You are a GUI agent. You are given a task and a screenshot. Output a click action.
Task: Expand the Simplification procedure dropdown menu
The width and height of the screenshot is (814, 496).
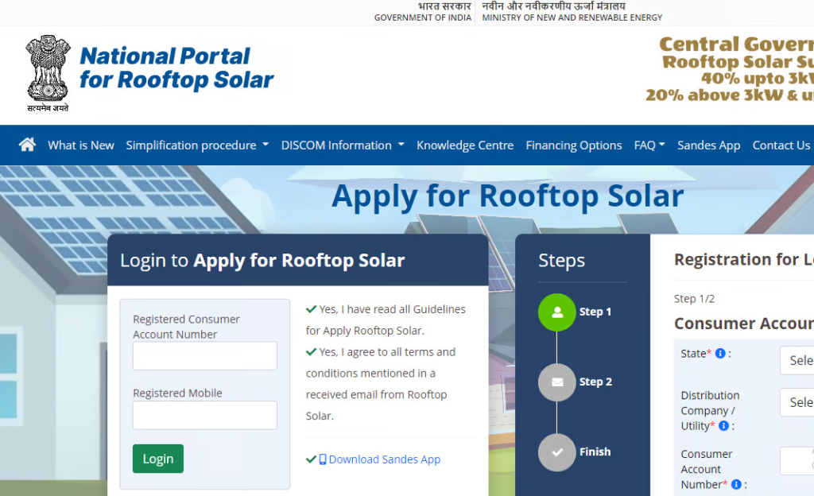pos(197,145)
